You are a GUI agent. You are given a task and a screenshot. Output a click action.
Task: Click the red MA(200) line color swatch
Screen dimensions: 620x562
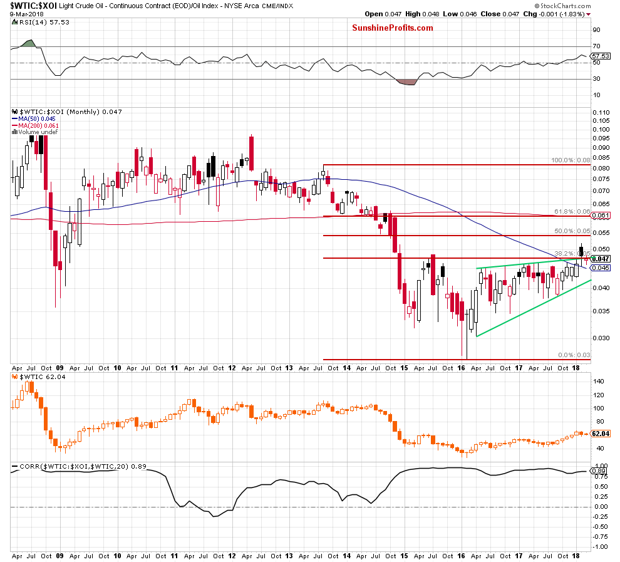15,126
